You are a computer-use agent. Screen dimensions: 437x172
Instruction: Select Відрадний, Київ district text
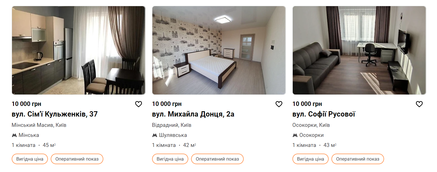[172, 125]
